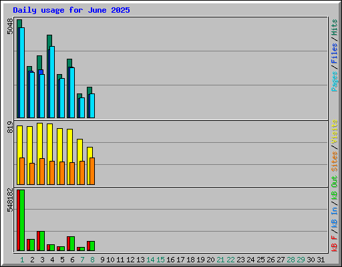This screenshot has height=267, width=342.
Task: Click the day 1 green kB bar
Action: coord(22,220)
